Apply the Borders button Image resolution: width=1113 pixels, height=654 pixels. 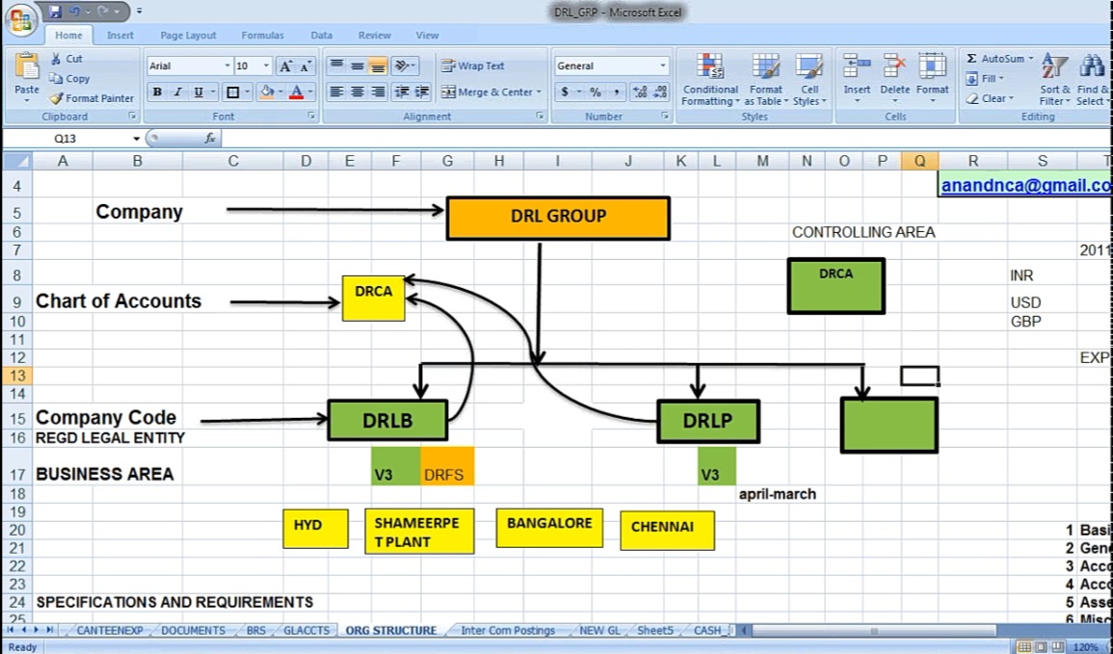coord(232,92)
